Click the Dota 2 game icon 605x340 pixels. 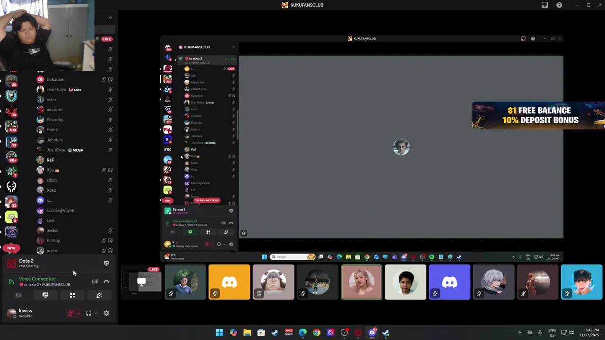click(11, 263)
